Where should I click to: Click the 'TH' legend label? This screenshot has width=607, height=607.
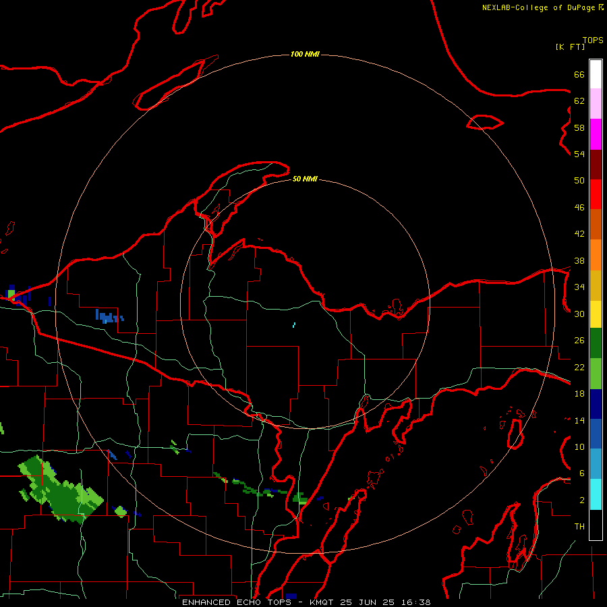click(x=579, y=527)
